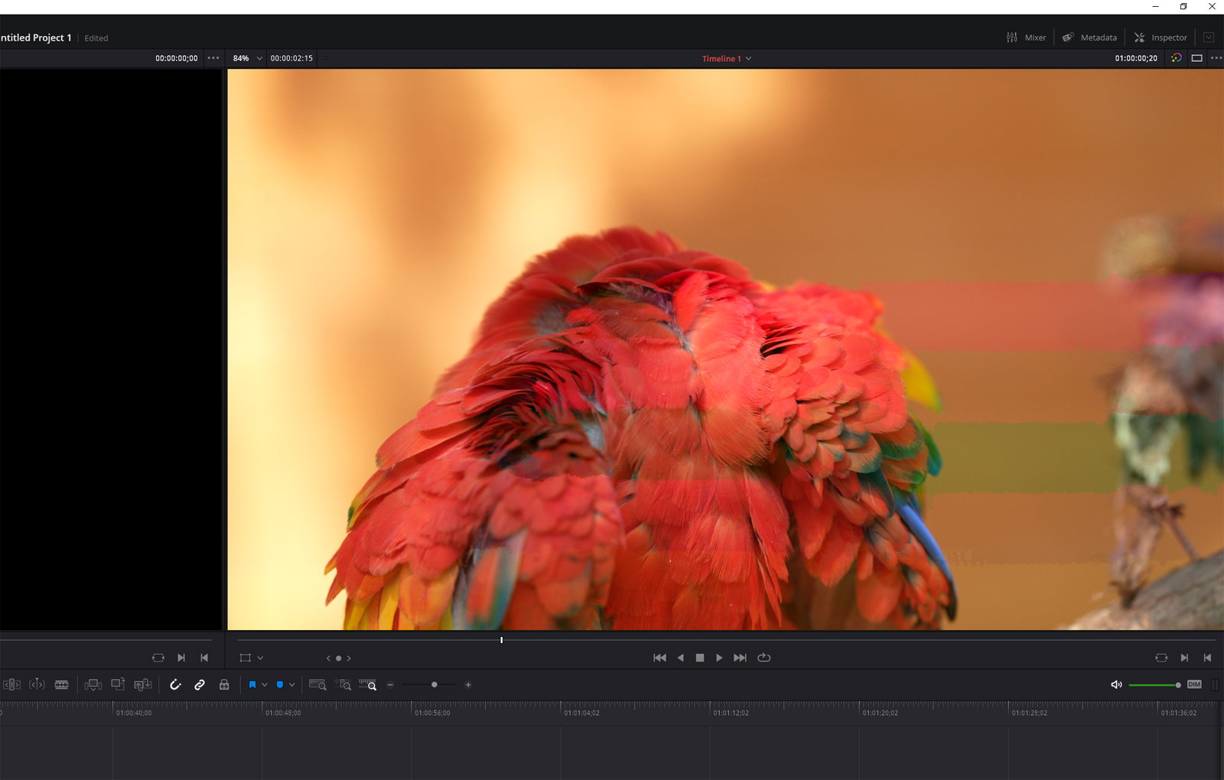
Task: Click the green volume slider handle
Action: pyautogui.click(x=1178, y=685)
